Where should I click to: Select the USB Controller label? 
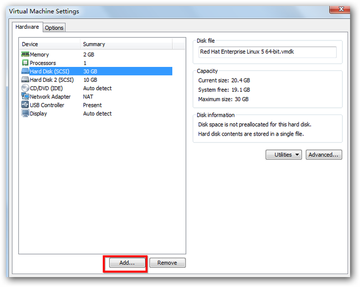[47, 105]
